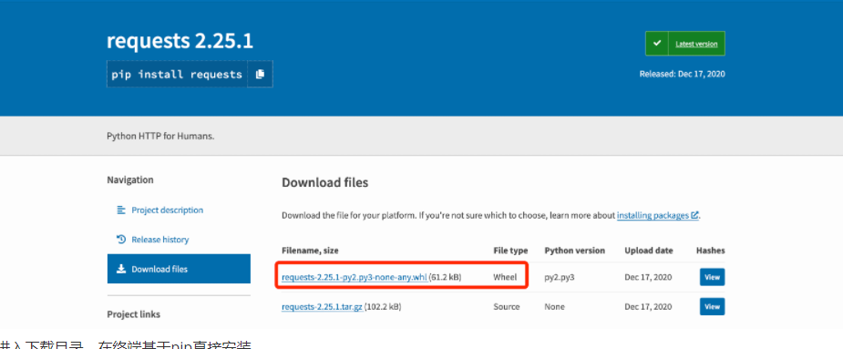
Task: Download requests-2.25.1-py2.py3-none-any.whl file
Action: click(x=355, y=278)
